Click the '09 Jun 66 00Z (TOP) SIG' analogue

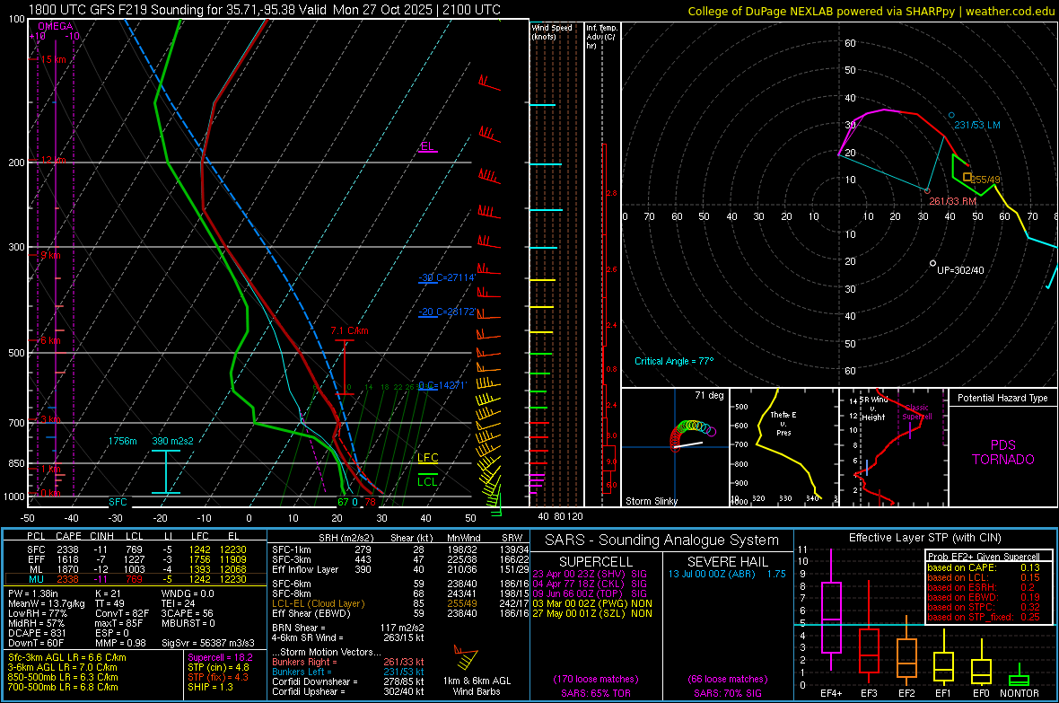[x=590, y=593]
